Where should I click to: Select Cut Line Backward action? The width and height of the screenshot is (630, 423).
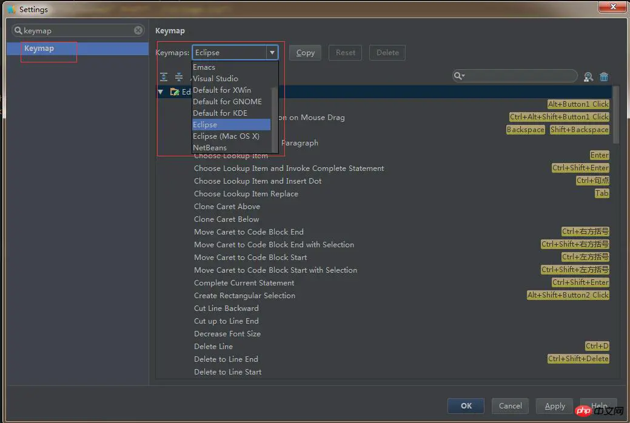[x=226, y=308]
